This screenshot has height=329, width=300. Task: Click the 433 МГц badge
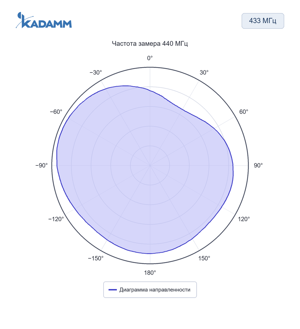pyautogui.click(x=263, y=21)
